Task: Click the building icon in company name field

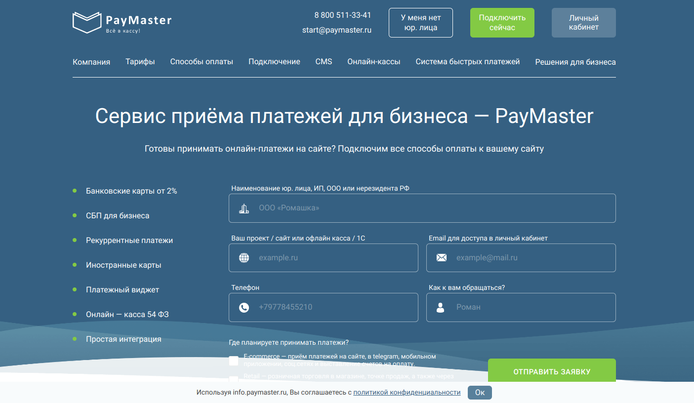Action: [244, 208]
